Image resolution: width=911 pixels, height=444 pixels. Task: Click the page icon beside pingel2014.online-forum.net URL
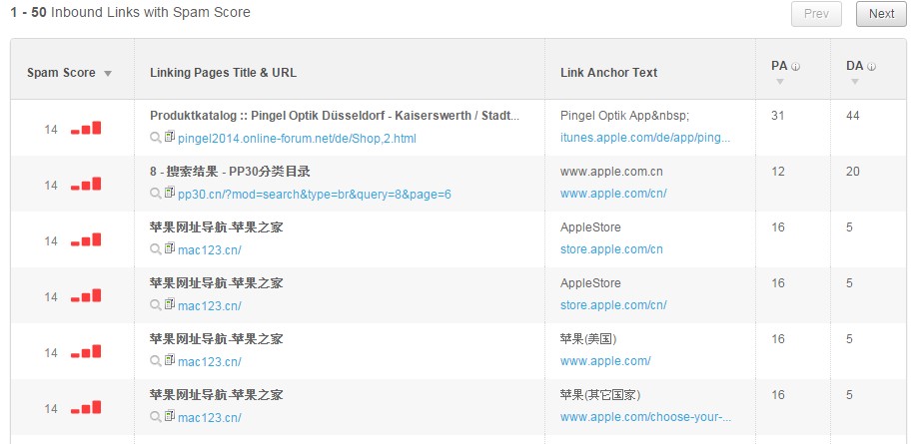170,137
